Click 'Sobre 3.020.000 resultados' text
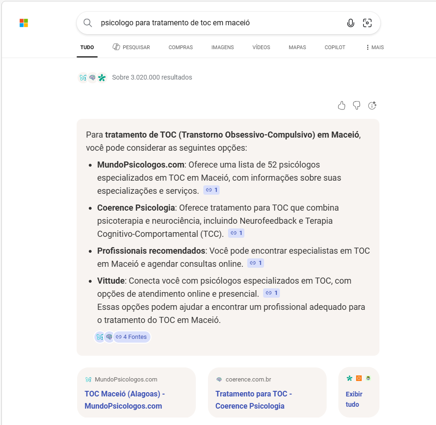This screenshot has width=436, height=425. (152, 77)
